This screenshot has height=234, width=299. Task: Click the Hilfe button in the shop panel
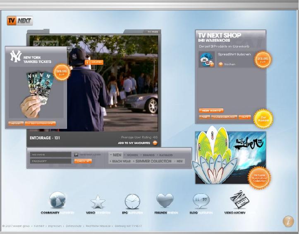coord(245,117)
